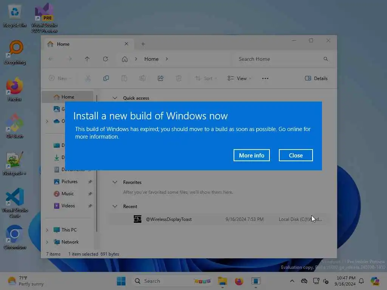Add a new File Explorer tab
Screen dimensions: 387x290
click(x=143, y=44)
